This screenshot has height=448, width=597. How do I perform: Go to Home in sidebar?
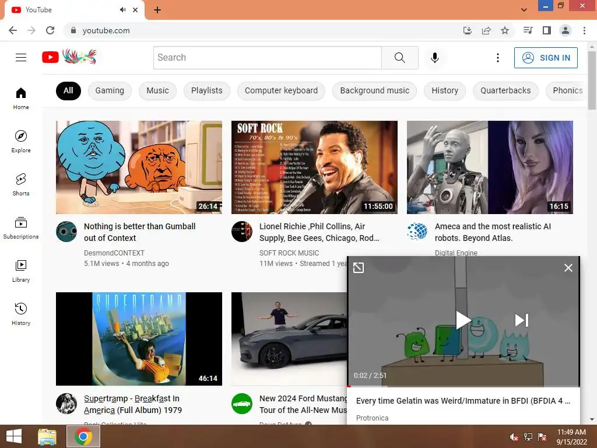coord(21,99)
